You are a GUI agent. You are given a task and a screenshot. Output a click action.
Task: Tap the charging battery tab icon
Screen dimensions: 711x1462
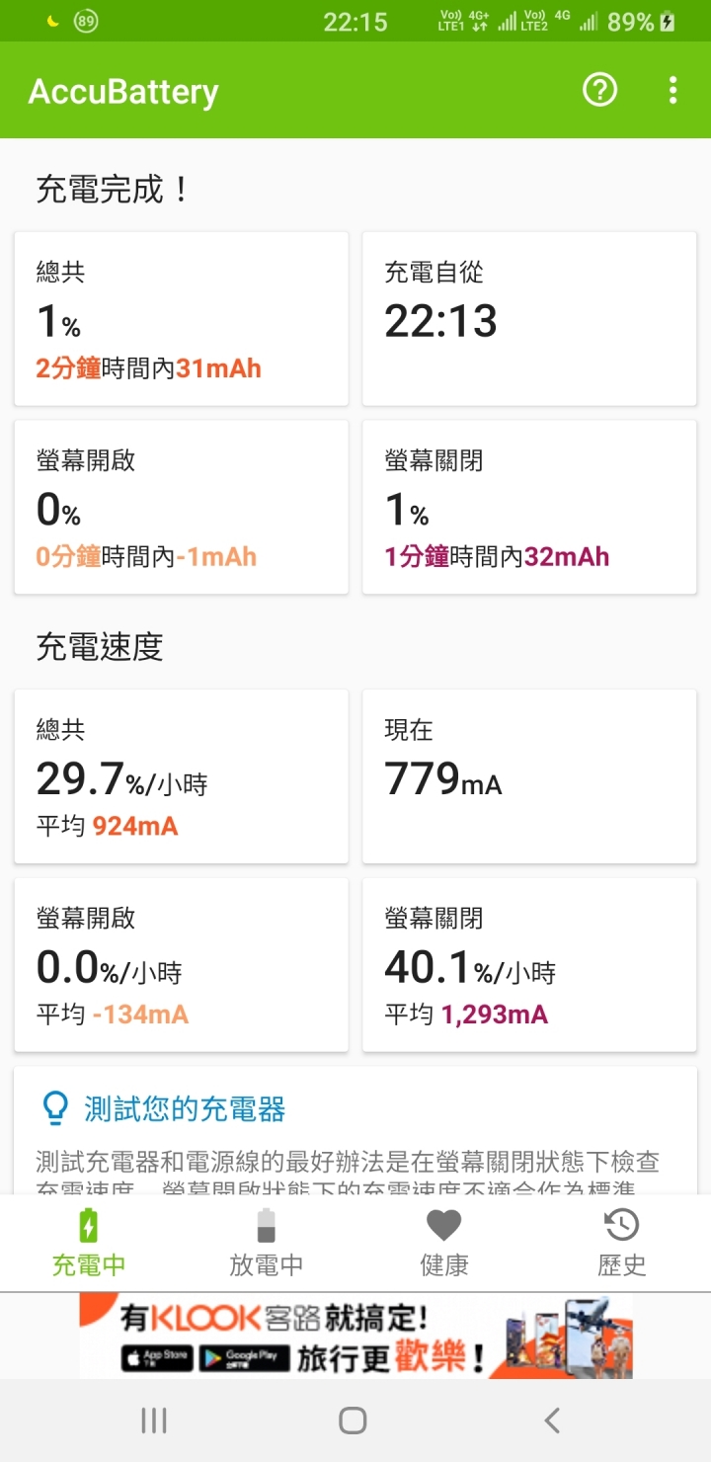(x=89, y=1226)
